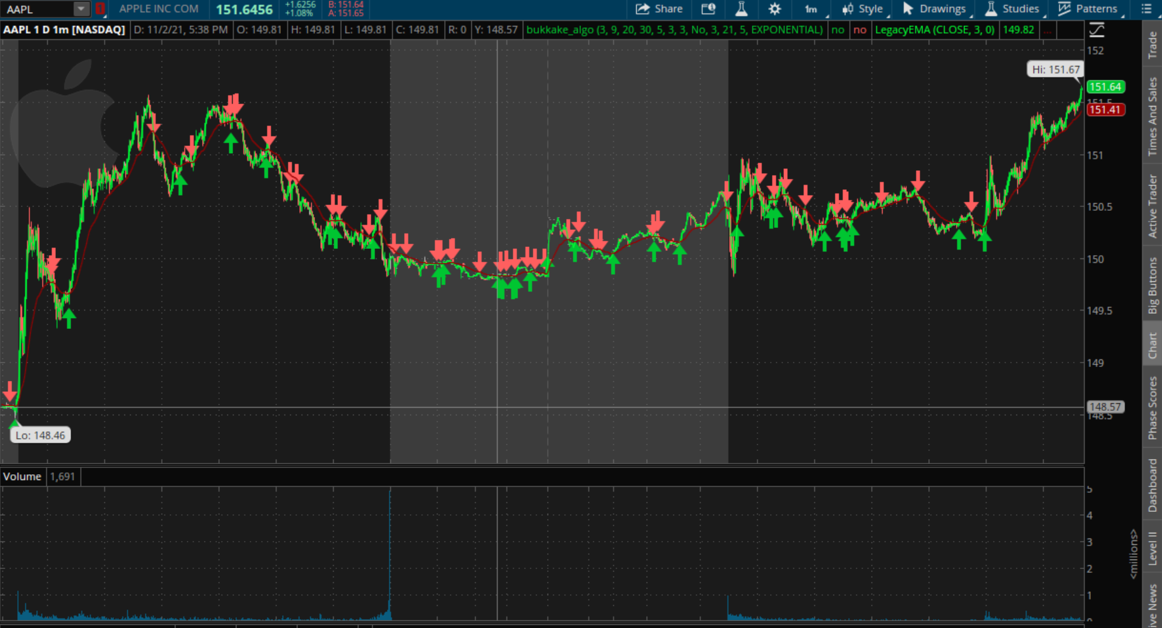
Task: Click the red 'no' study value
Action: (860, 30)
